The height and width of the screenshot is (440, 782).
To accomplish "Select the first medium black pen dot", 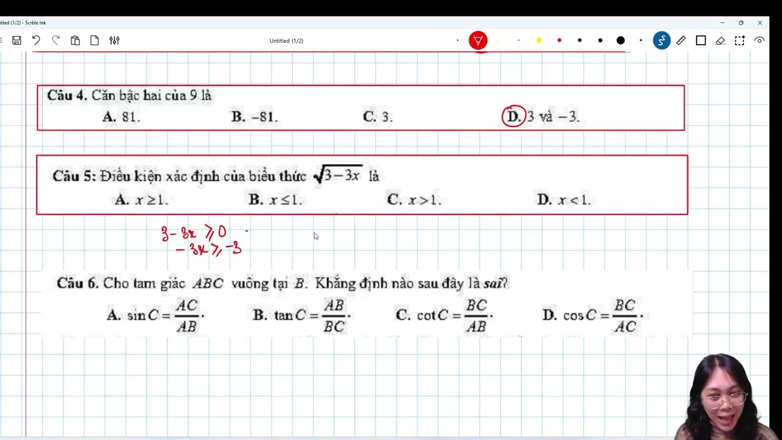I will [580, 40].
